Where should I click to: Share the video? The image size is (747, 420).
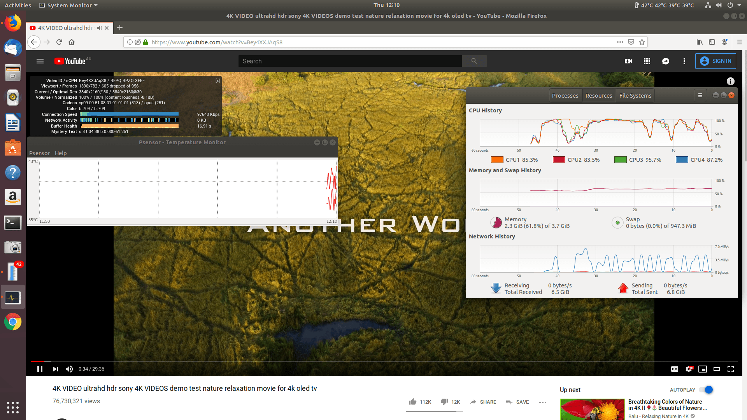[483, 402]
